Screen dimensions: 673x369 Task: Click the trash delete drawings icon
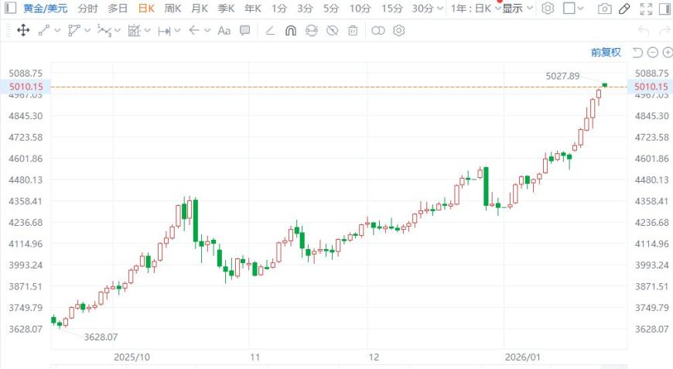353,31
